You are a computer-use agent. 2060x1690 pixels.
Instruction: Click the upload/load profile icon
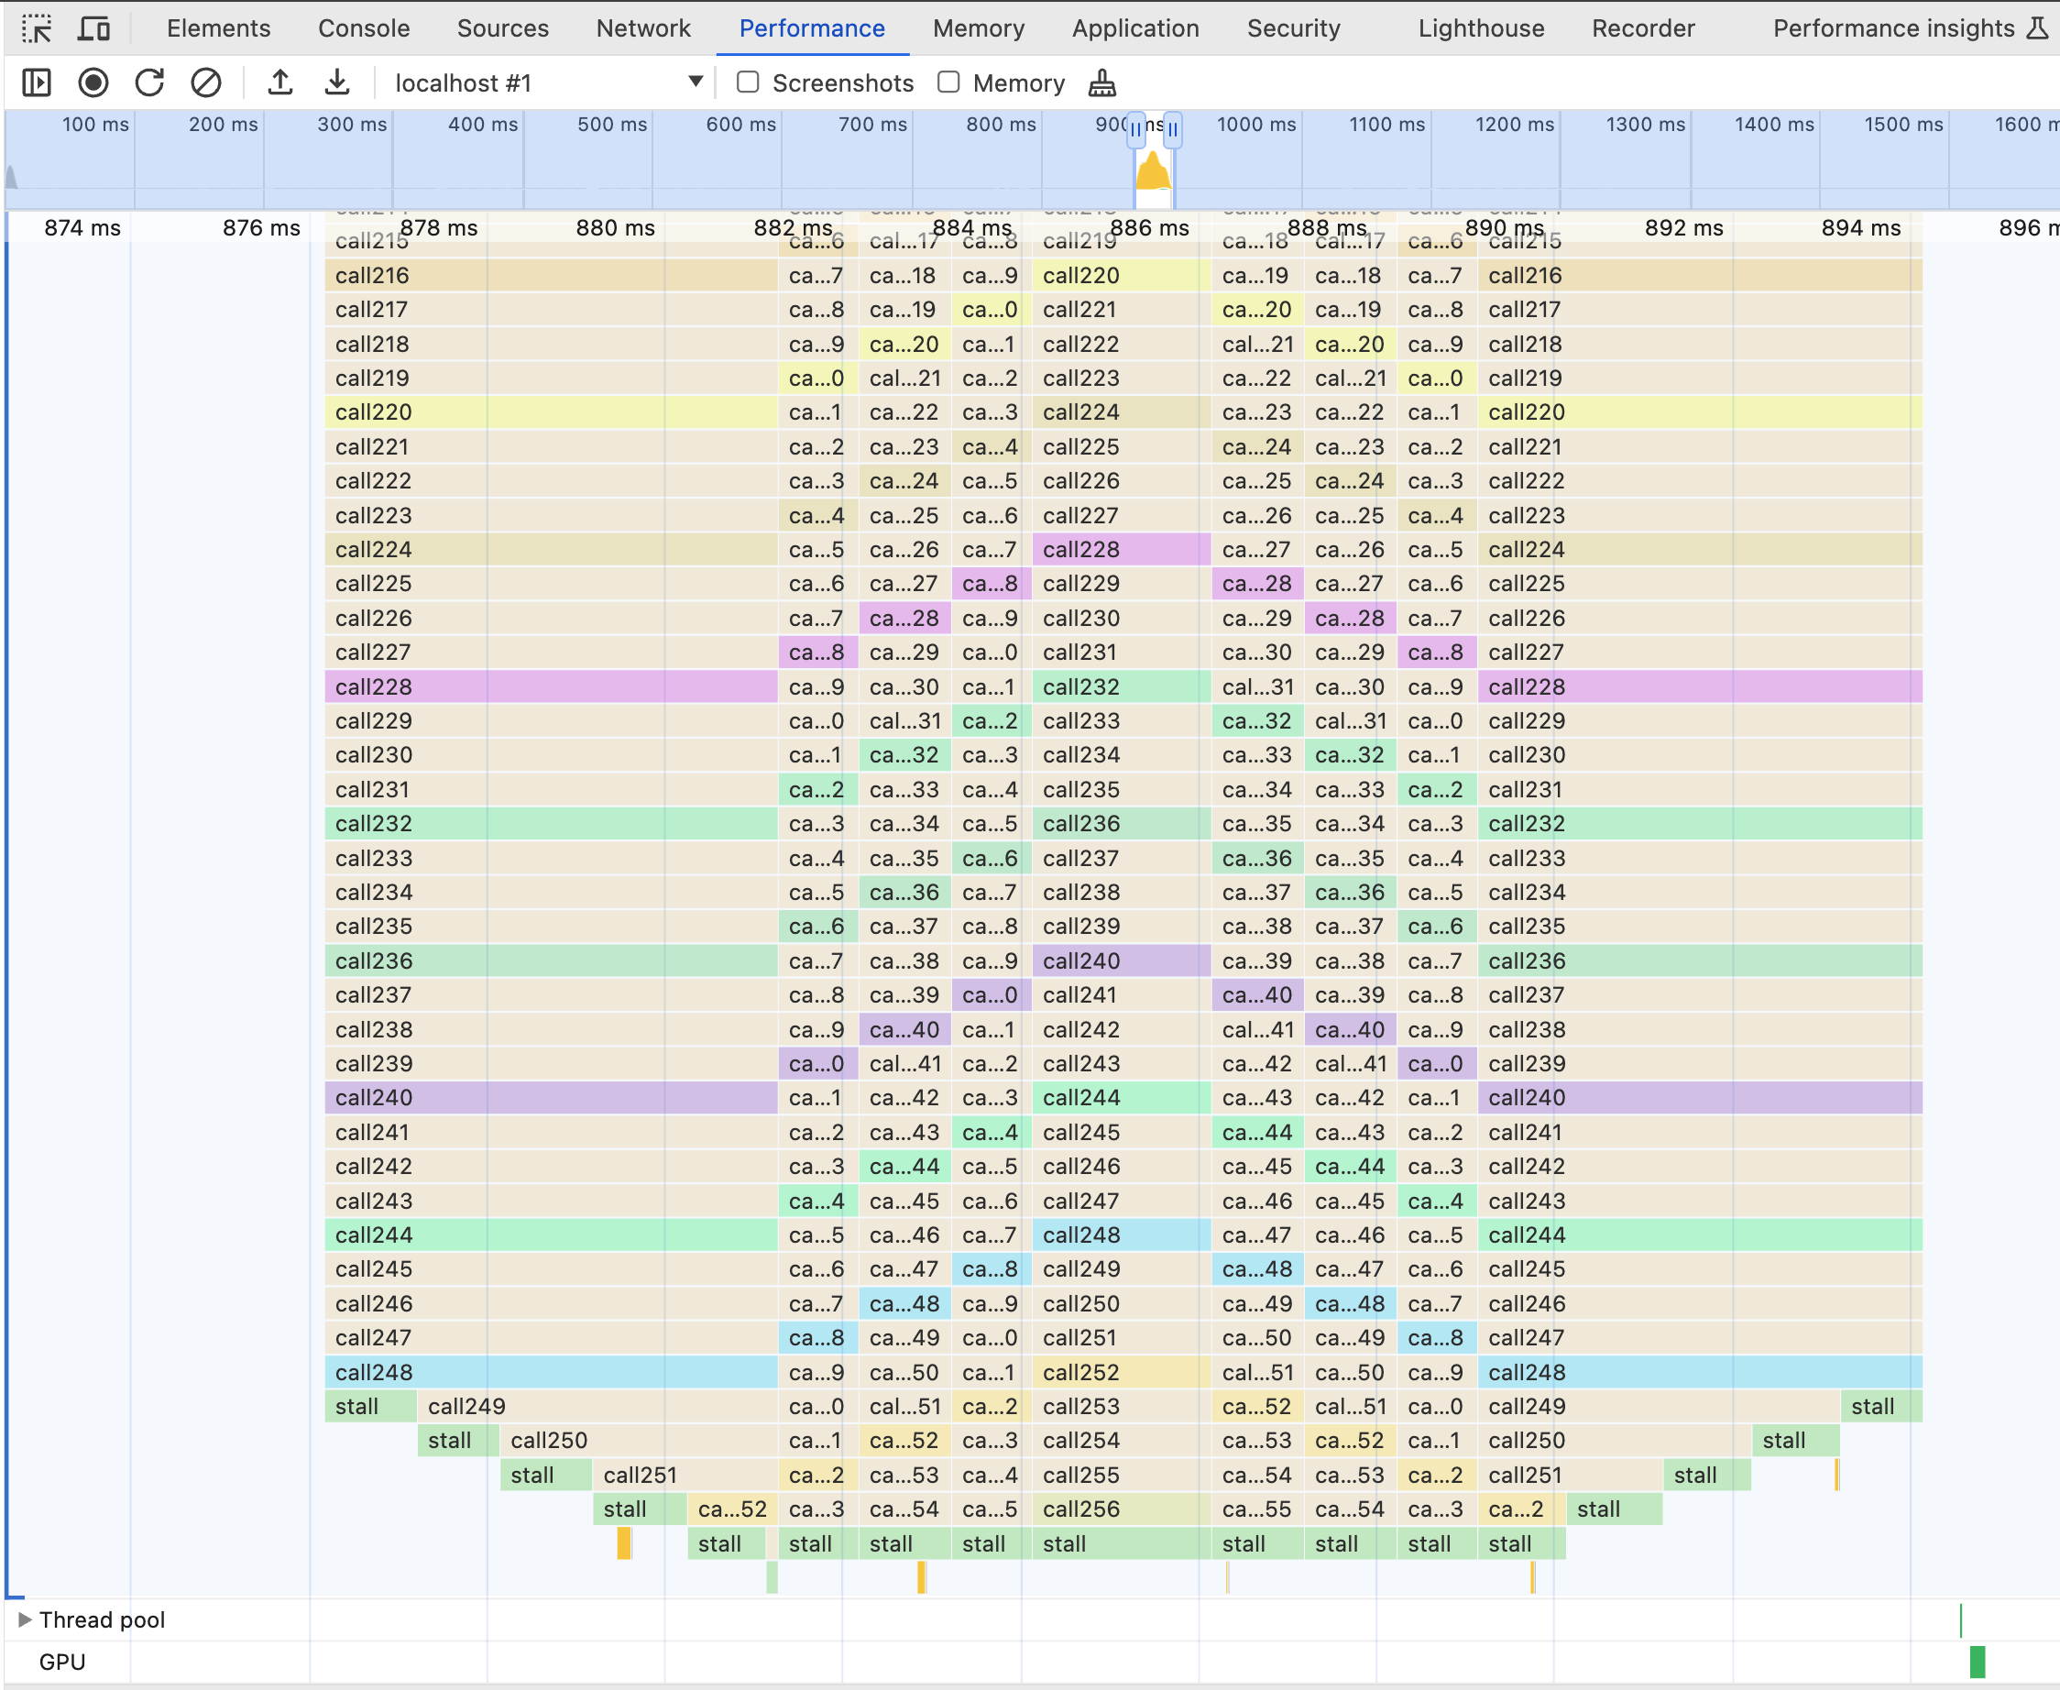280,82
